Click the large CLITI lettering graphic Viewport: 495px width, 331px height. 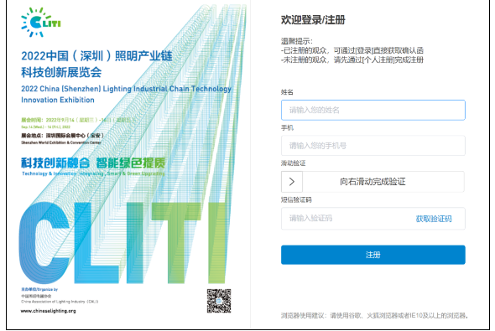124,243
